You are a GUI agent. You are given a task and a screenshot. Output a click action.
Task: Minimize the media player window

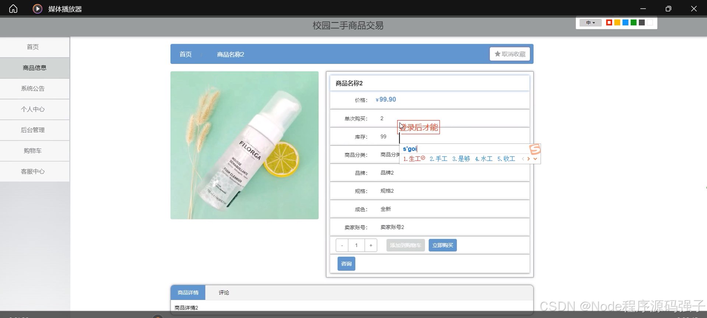643,8
